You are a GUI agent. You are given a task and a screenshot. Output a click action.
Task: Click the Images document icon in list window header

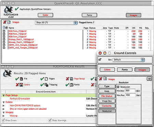pos(9,22)
